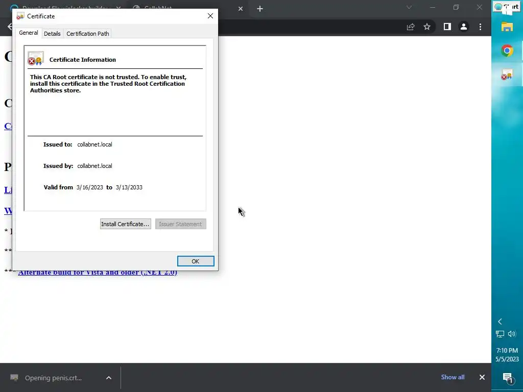The width and height of the screenshot is (523, 392).
Task: Click the Chrome icon in the taskbar
Action: point(507,51)
